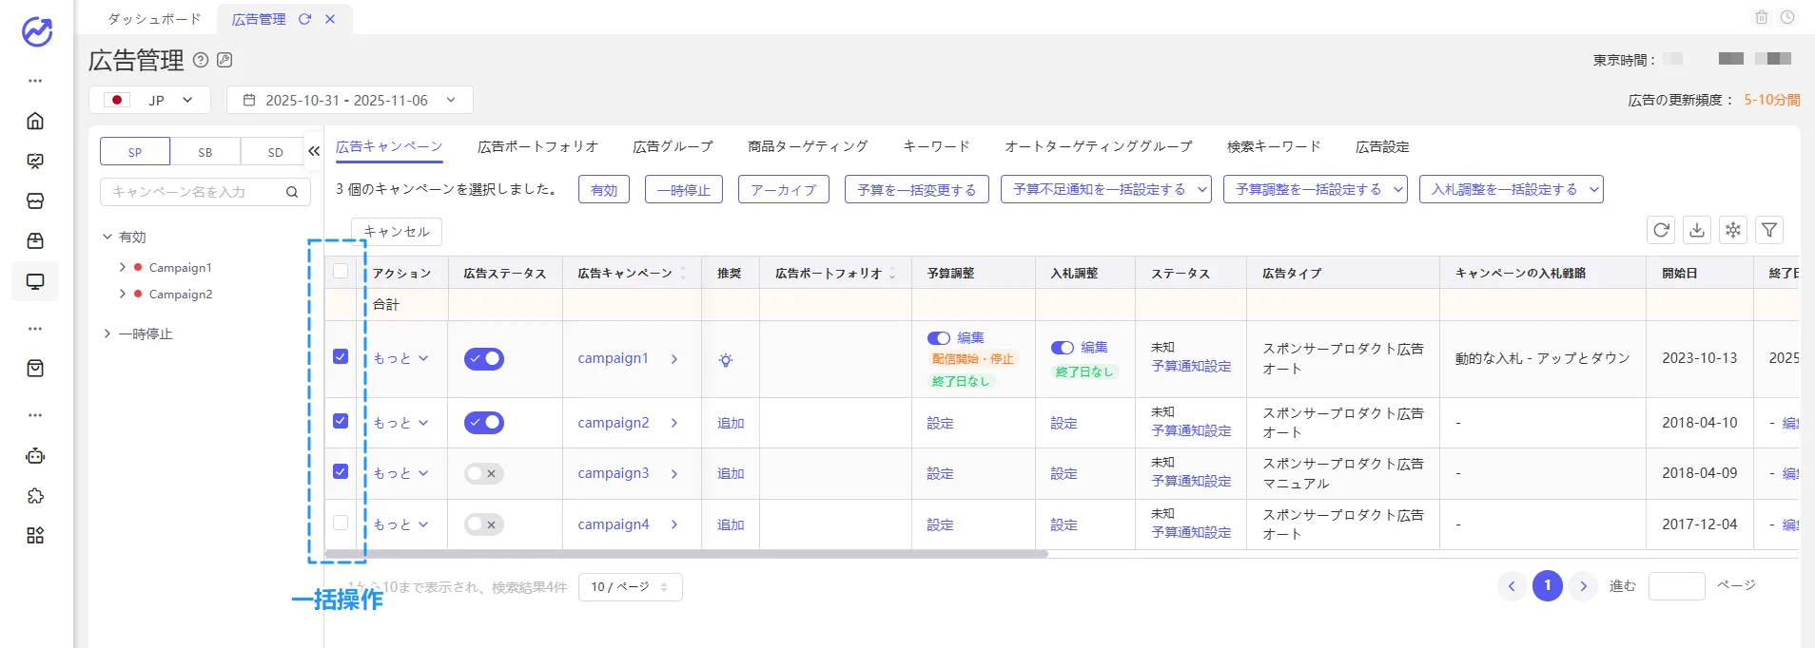This screenshot has height=648, width=1815.
Task: Click the lightbulb recommendation for campaign1
Action: tap(726, 360)
